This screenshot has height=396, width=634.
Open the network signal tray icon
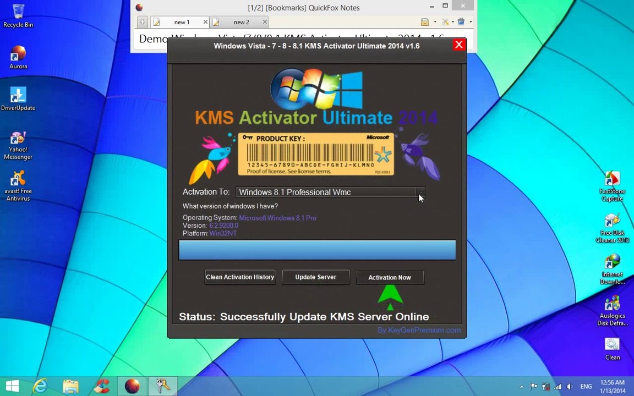tap(558, 387)
